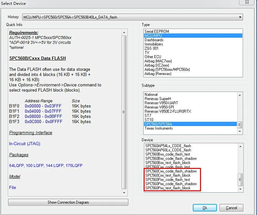
Task: Cancel the Select Device dialog
Action: [x=231, y=208]
